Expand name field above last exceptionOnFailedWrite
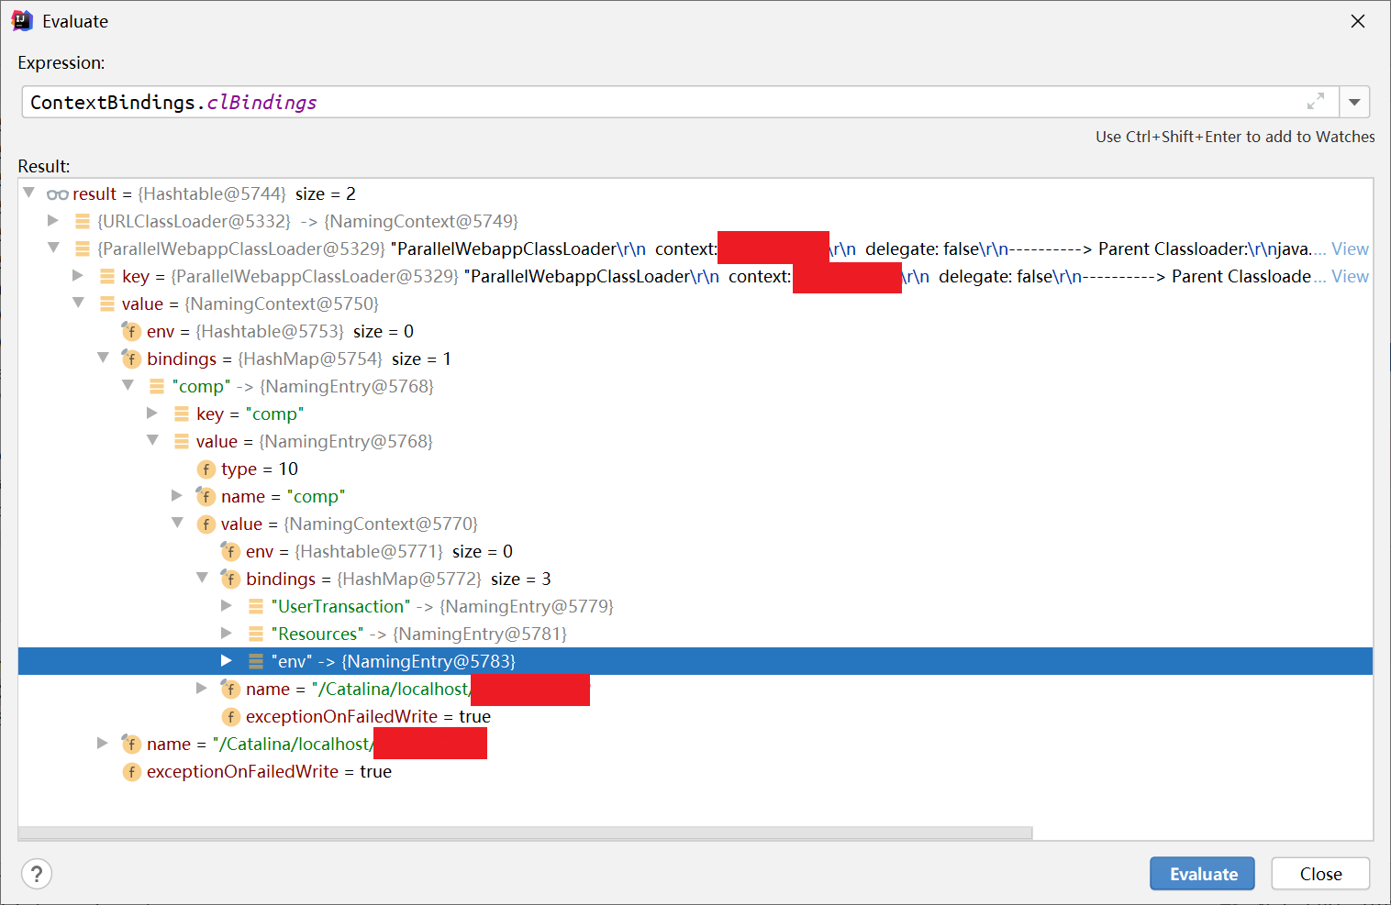 pos(103,744)
